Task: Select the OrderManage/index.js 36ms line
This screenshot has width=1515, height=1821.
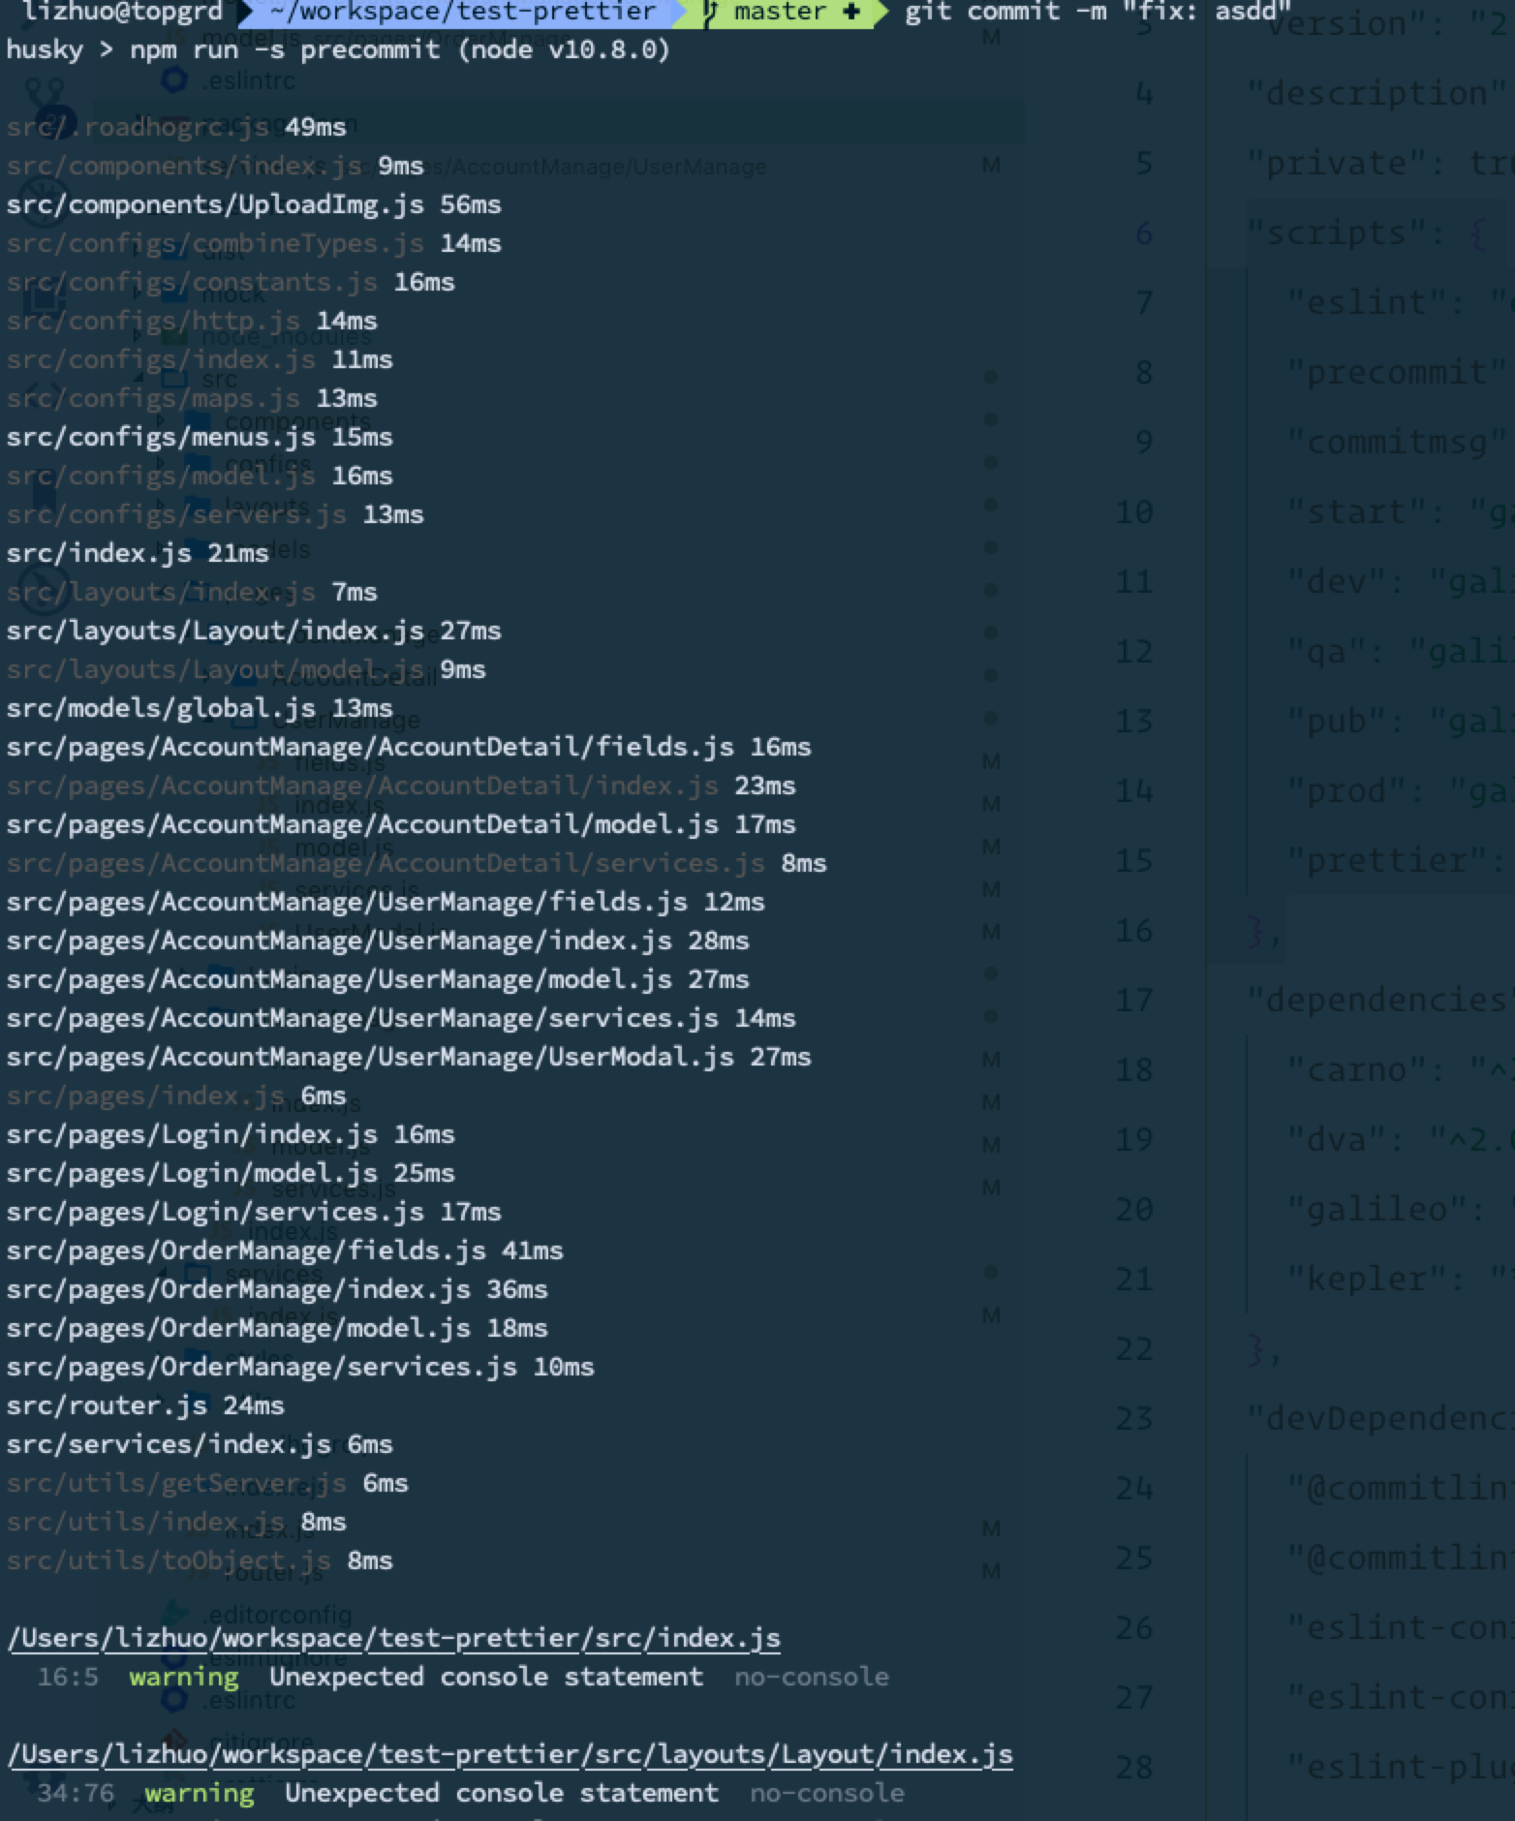Action: click(x=277, y=1289)
